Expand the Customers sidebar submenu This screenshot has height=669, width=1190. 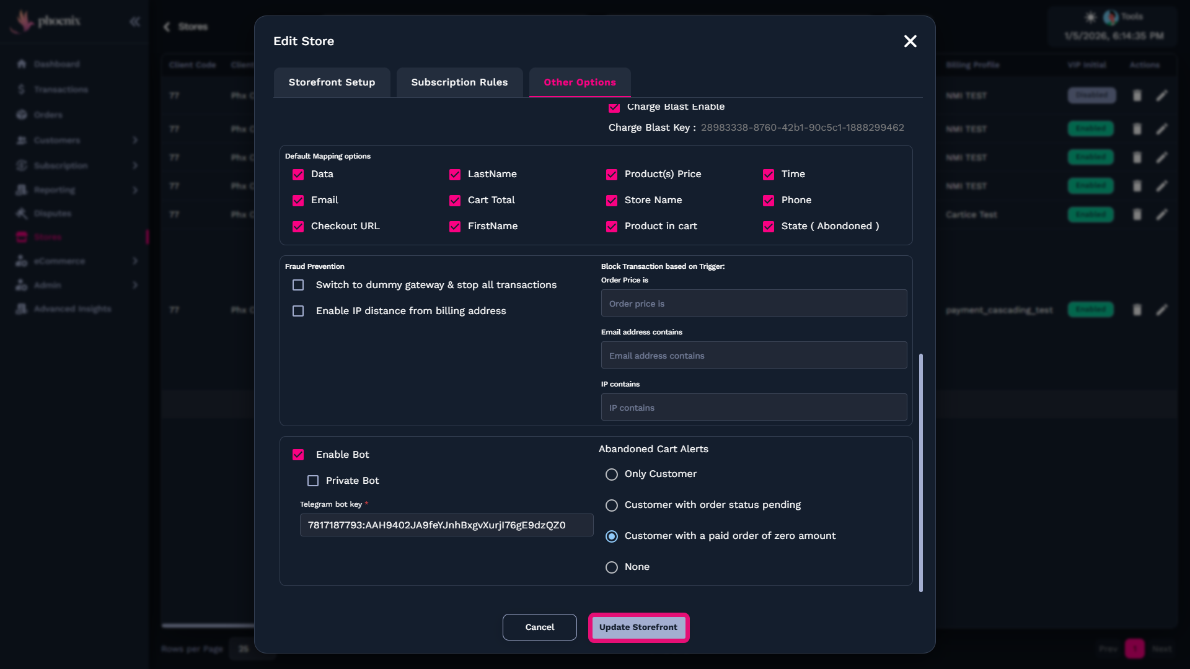point(135,140)
